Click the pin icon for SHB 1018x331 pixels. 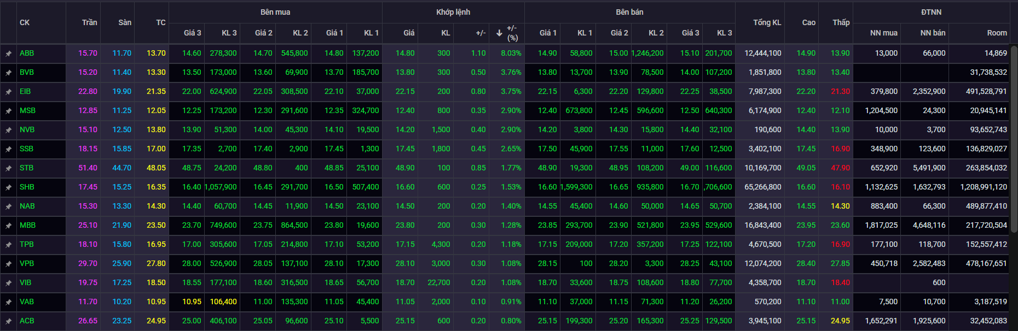pyautogui.click(x=8, y=187)
